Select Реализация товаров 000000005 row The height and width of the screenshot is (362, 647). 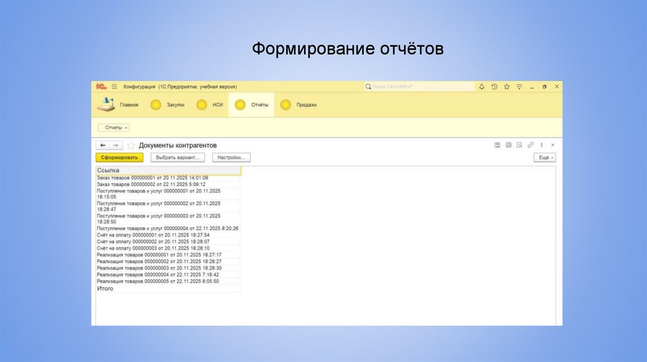pyautogui.click(x=168, y=281)
